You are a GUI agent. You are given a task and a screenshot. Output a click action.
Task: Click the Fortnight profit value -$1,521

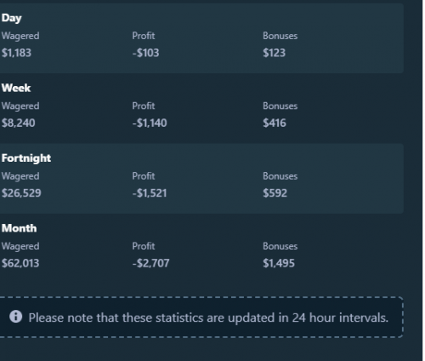click(150, 193)
